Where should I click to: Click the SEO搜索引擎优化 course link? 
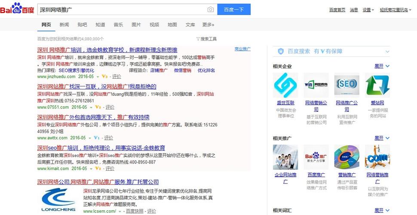[77, 71]
